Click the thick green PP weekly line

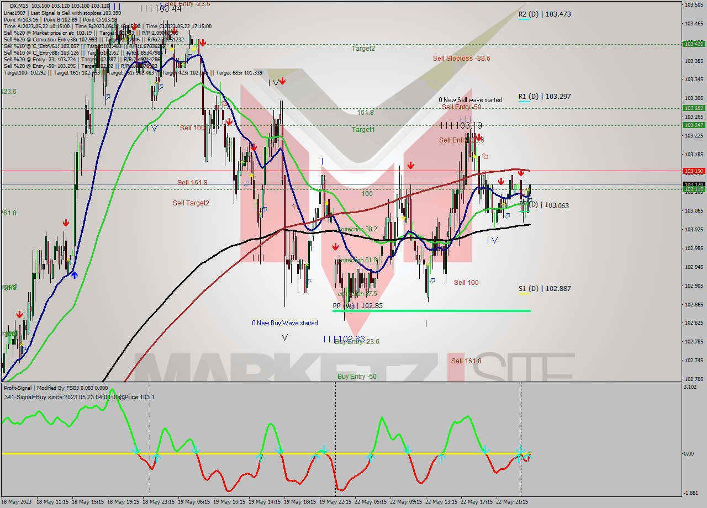point(431,311)
